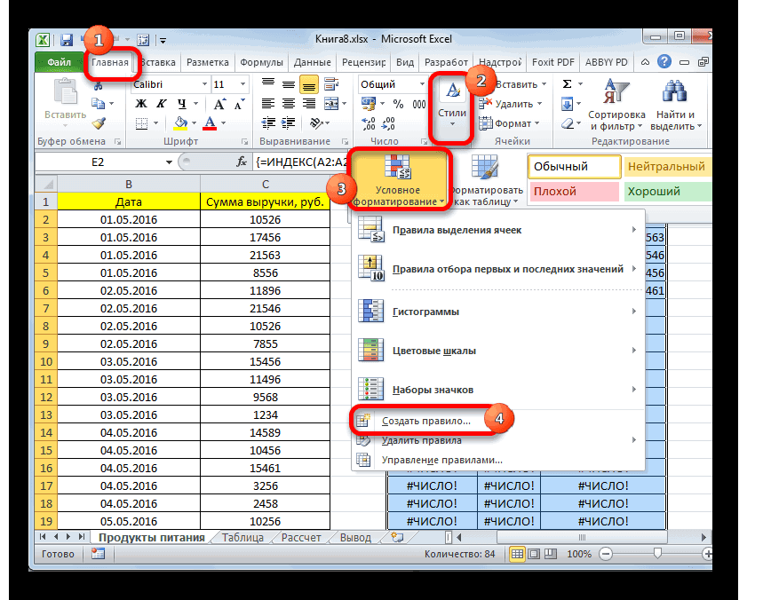The image size is (763, 600).
Task: Click the Cut scissors icon
Action: (x=99, y=85)
